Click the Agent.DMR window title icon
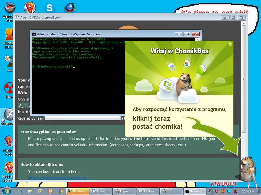Screen dimensions: 261x195 pyautogui.click(x=17, y=17)
